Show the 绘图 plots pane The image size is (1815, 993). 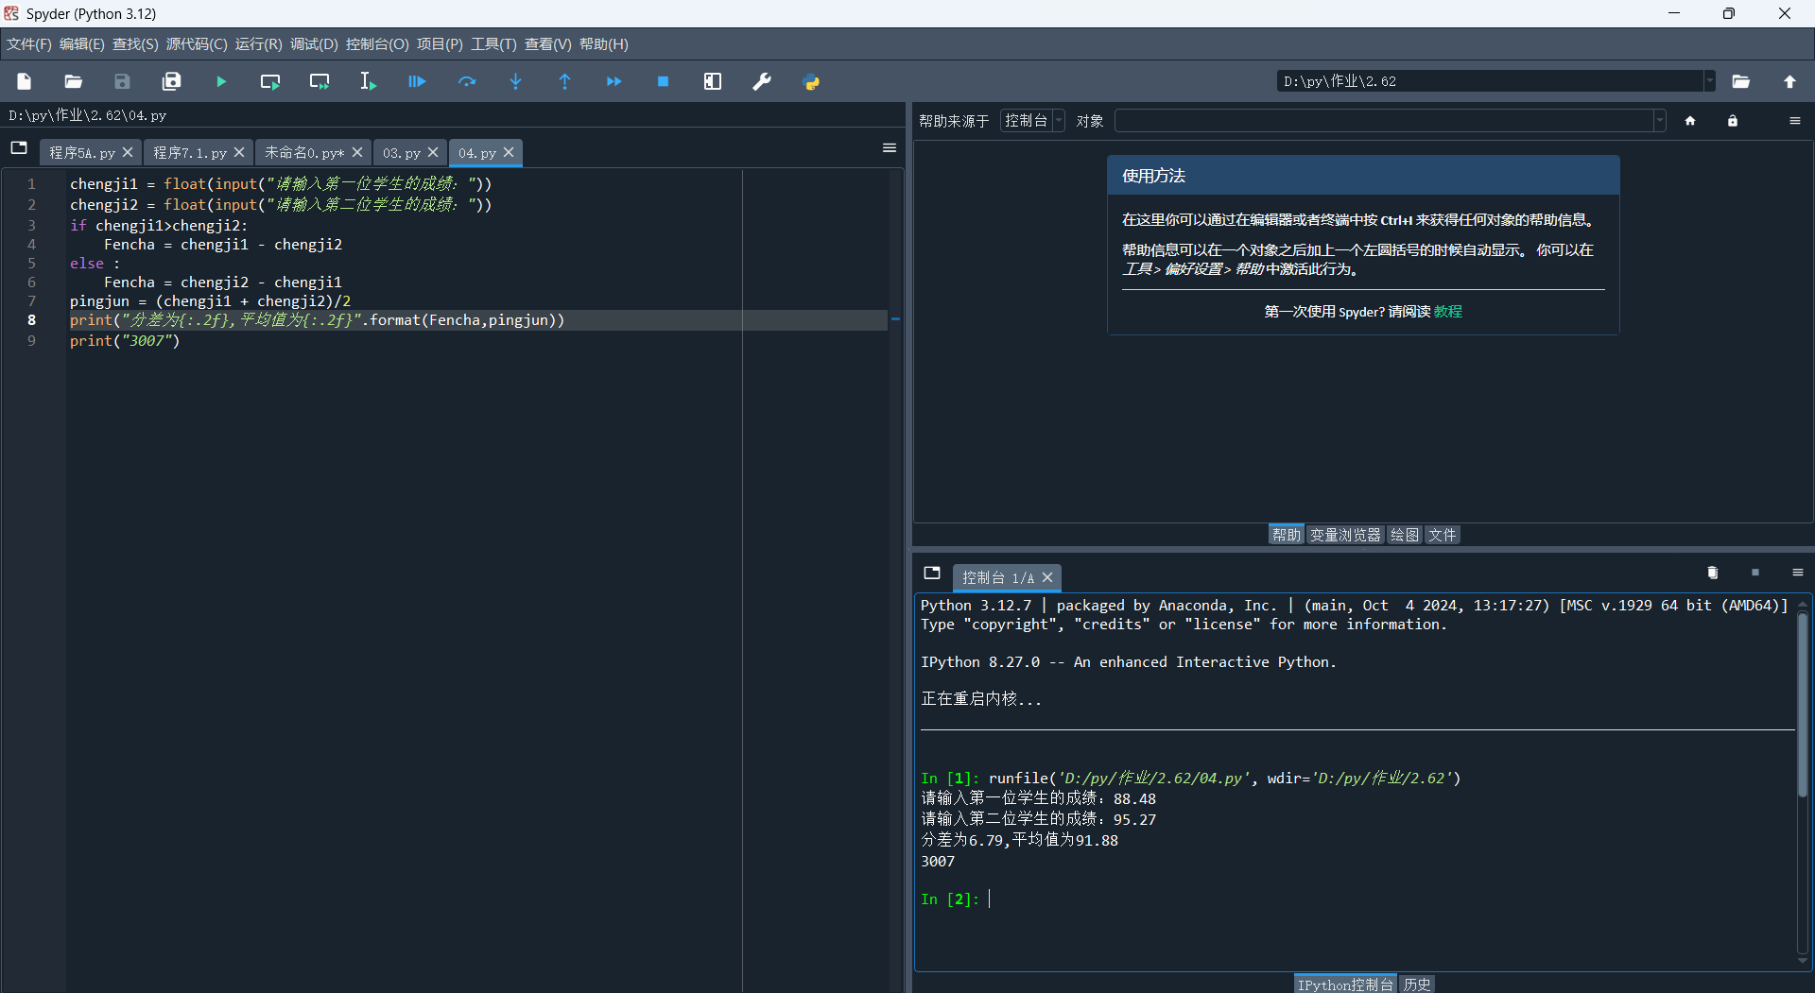[1405, 535]
